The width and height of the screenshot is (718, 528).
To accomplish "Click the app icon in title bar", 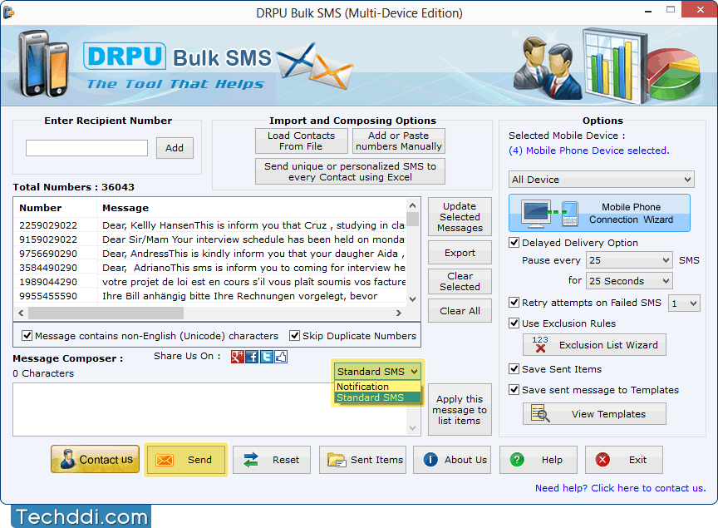I will (8, 12).
